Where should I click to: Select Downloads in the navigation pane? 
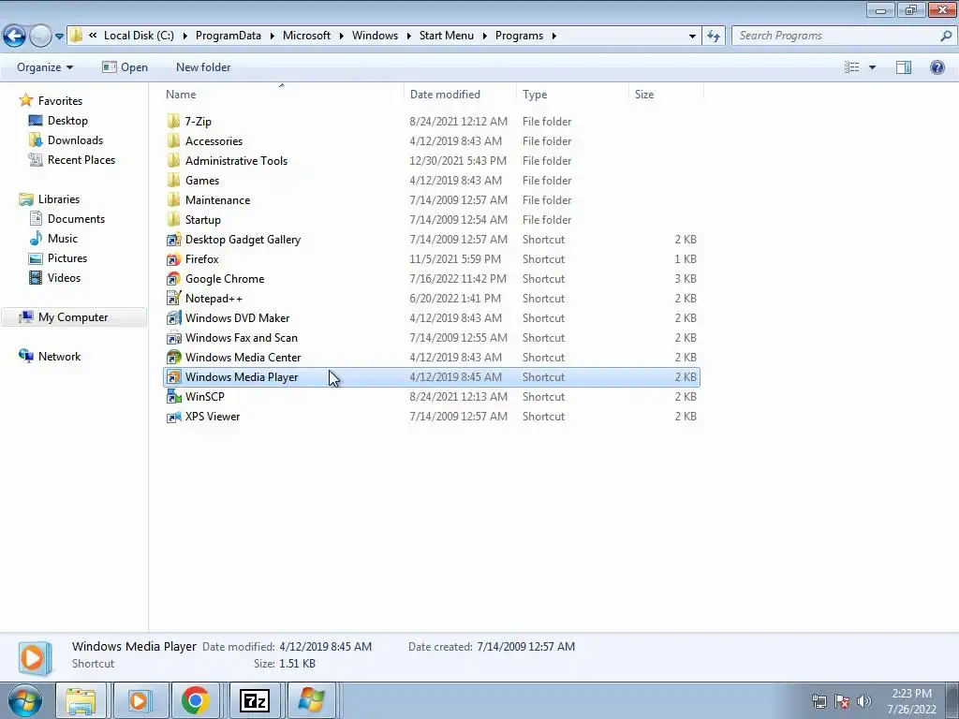(x=75, y=140)
